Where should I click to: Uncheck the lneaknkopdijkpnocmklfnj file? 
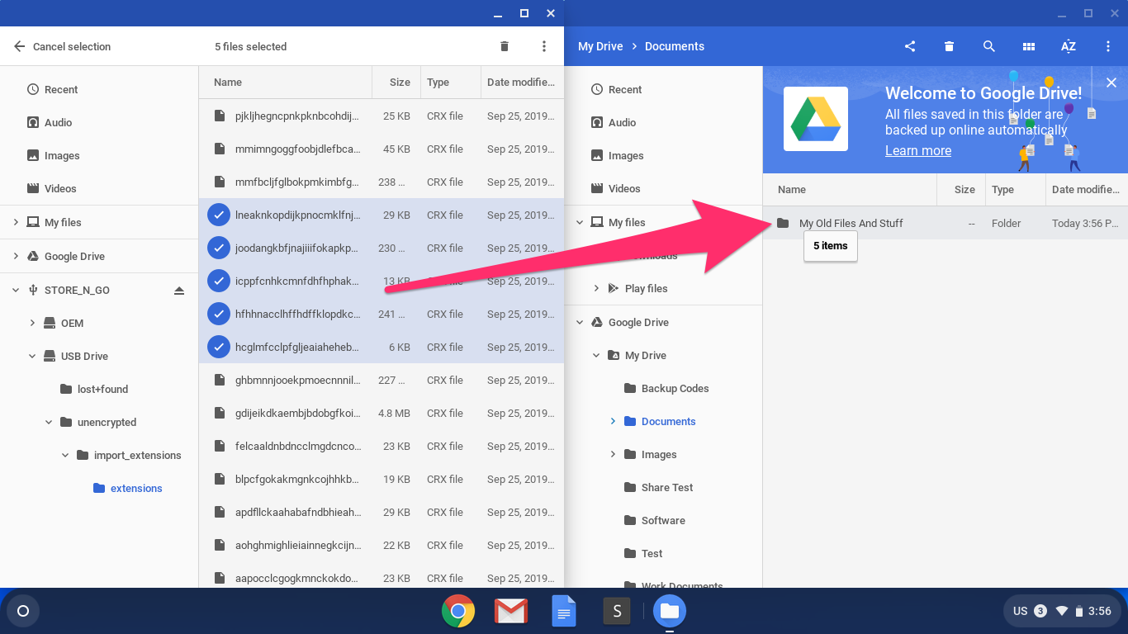click(218, 215)
